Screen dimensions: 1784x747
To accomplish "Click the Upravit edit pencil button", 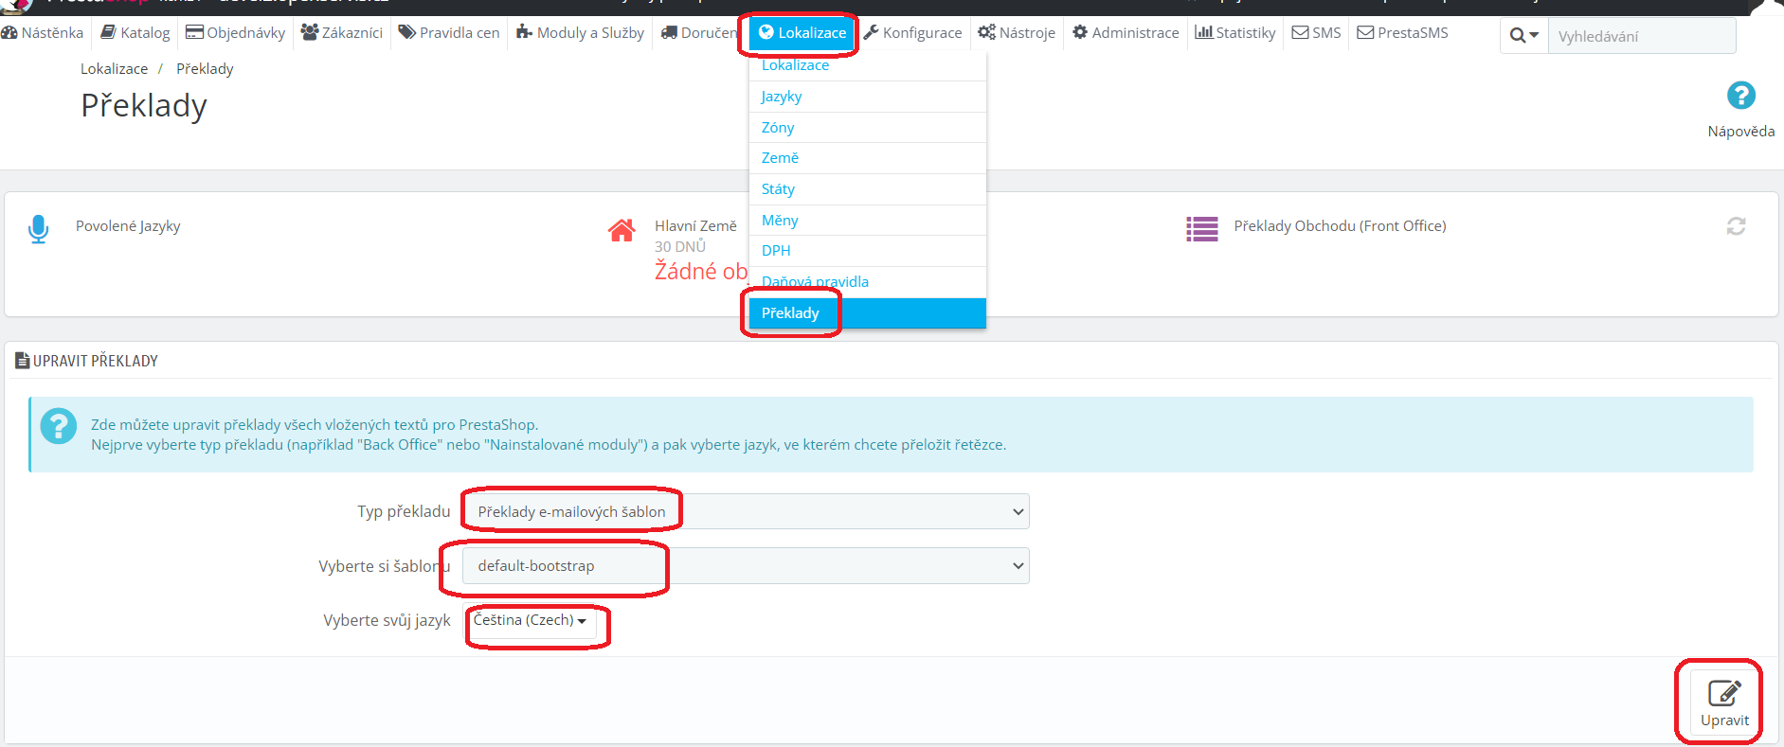I will [x=1723, y=703].
